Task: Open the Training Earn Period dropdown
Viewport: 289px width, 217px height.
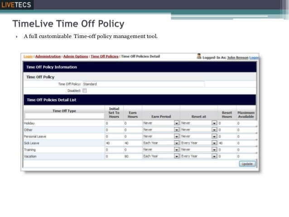Action: (x=177, y=149)
